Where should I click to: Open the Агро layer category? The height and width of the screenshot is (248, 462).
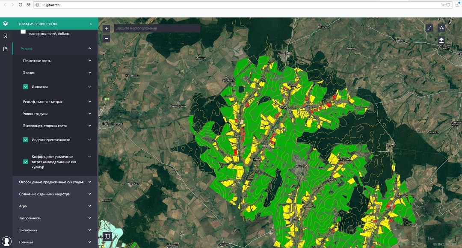coord(90,206)
